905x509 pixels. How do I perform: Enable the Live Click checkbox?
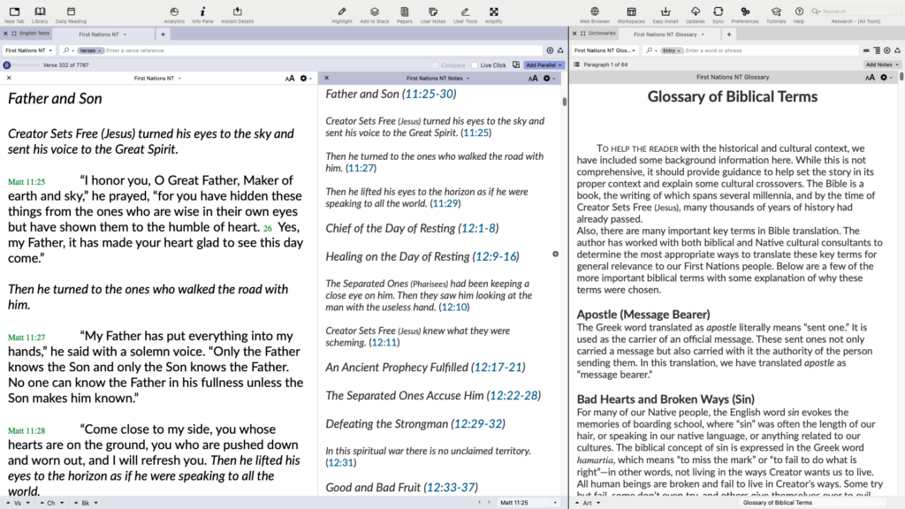[x=475, y=65]
